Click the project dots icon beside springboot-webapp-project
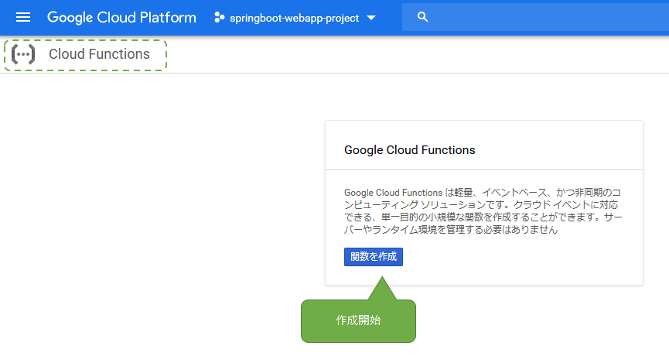This screenshot has width=669, height=356. (x=219, y=17)
